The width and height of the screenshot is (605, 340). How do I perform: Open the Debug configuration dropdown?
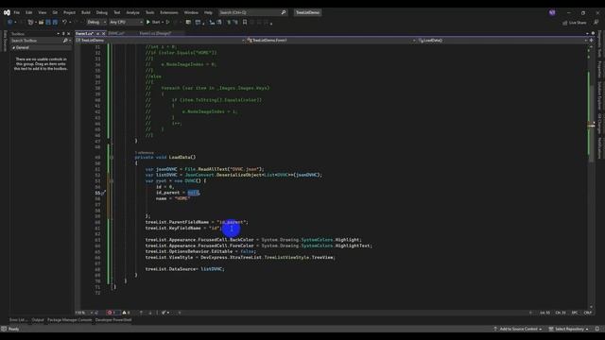coord(96,23)
